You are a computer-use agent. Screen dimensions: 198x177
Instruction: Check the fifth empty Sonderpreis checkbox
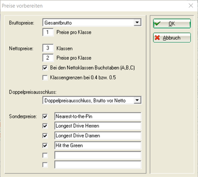pos(45,155)
